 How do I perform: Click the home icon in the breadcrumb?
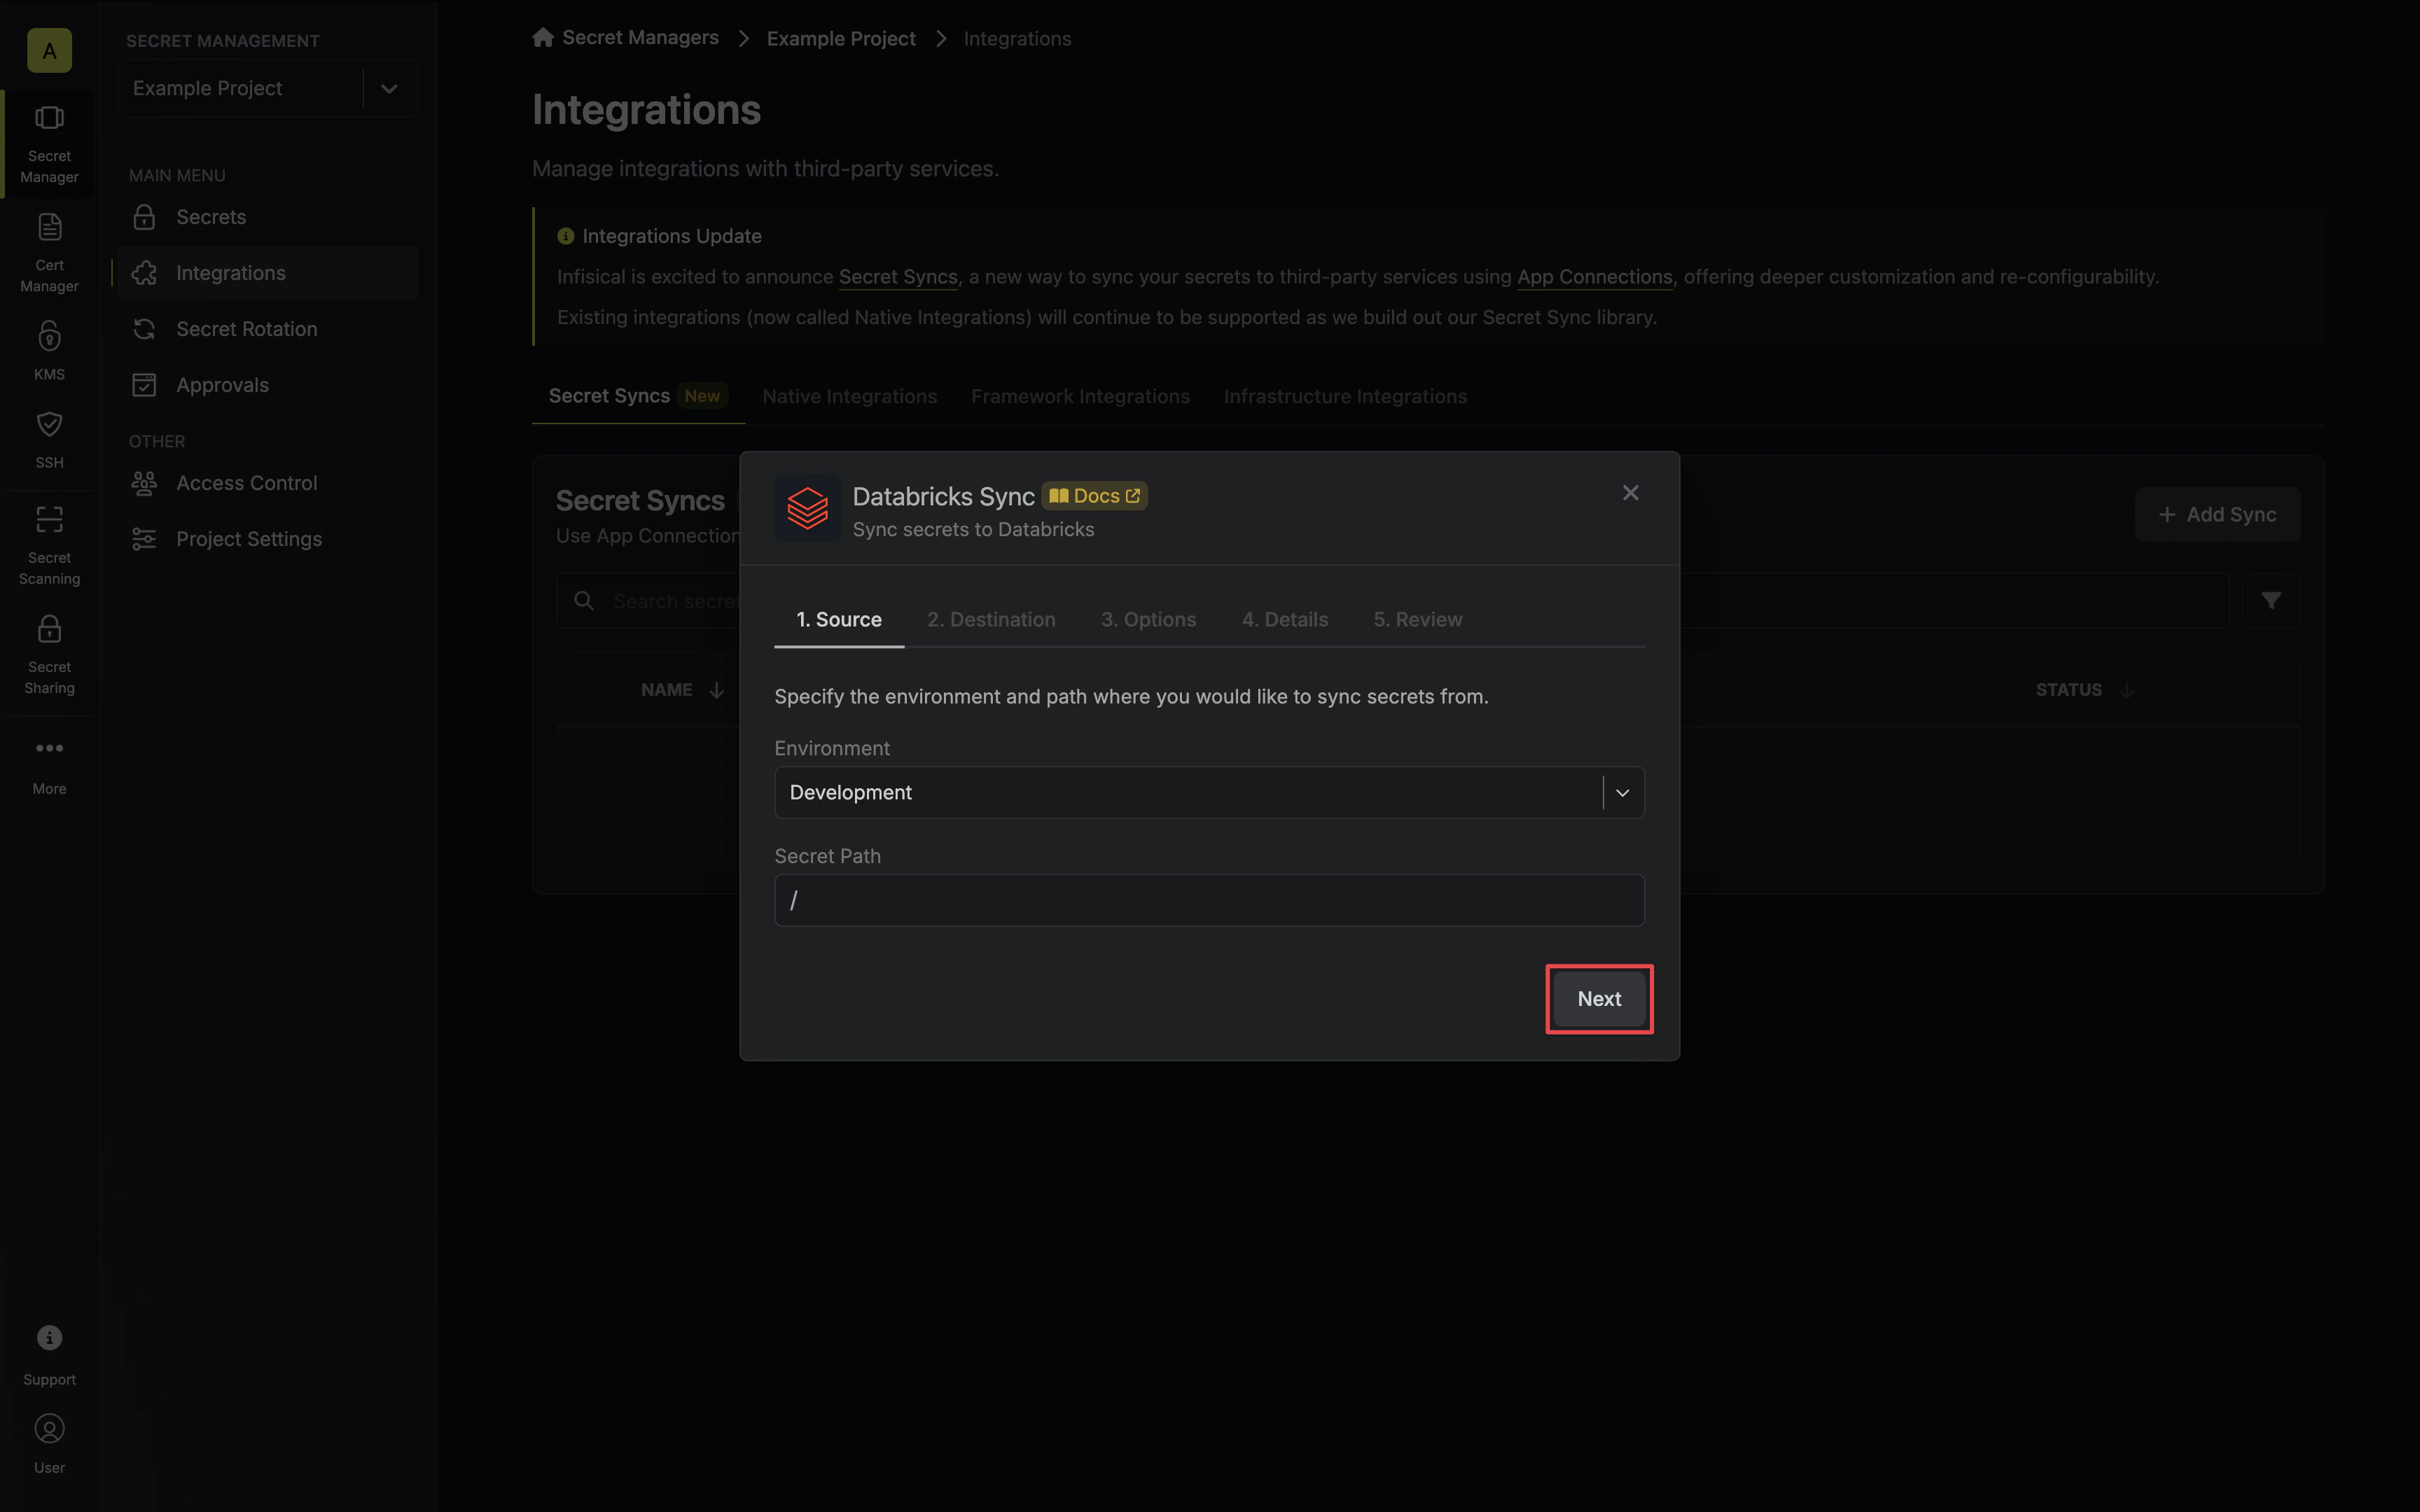coord(543,37)
